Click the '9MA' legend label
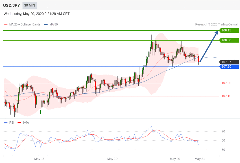Image resolution: width=240 pixels, height=163 pixels. [26, 123]
